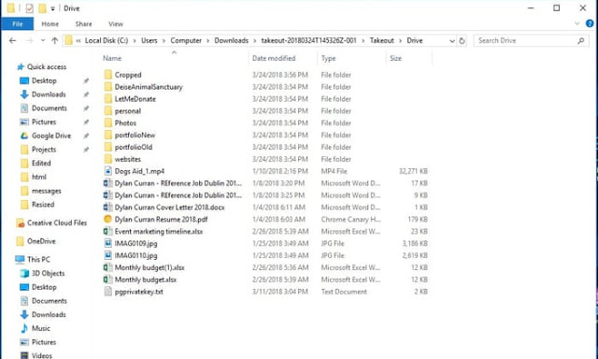Expand the ribbon chevron
This screenshot has height=359, width=598.
click(x=577, y=23)
